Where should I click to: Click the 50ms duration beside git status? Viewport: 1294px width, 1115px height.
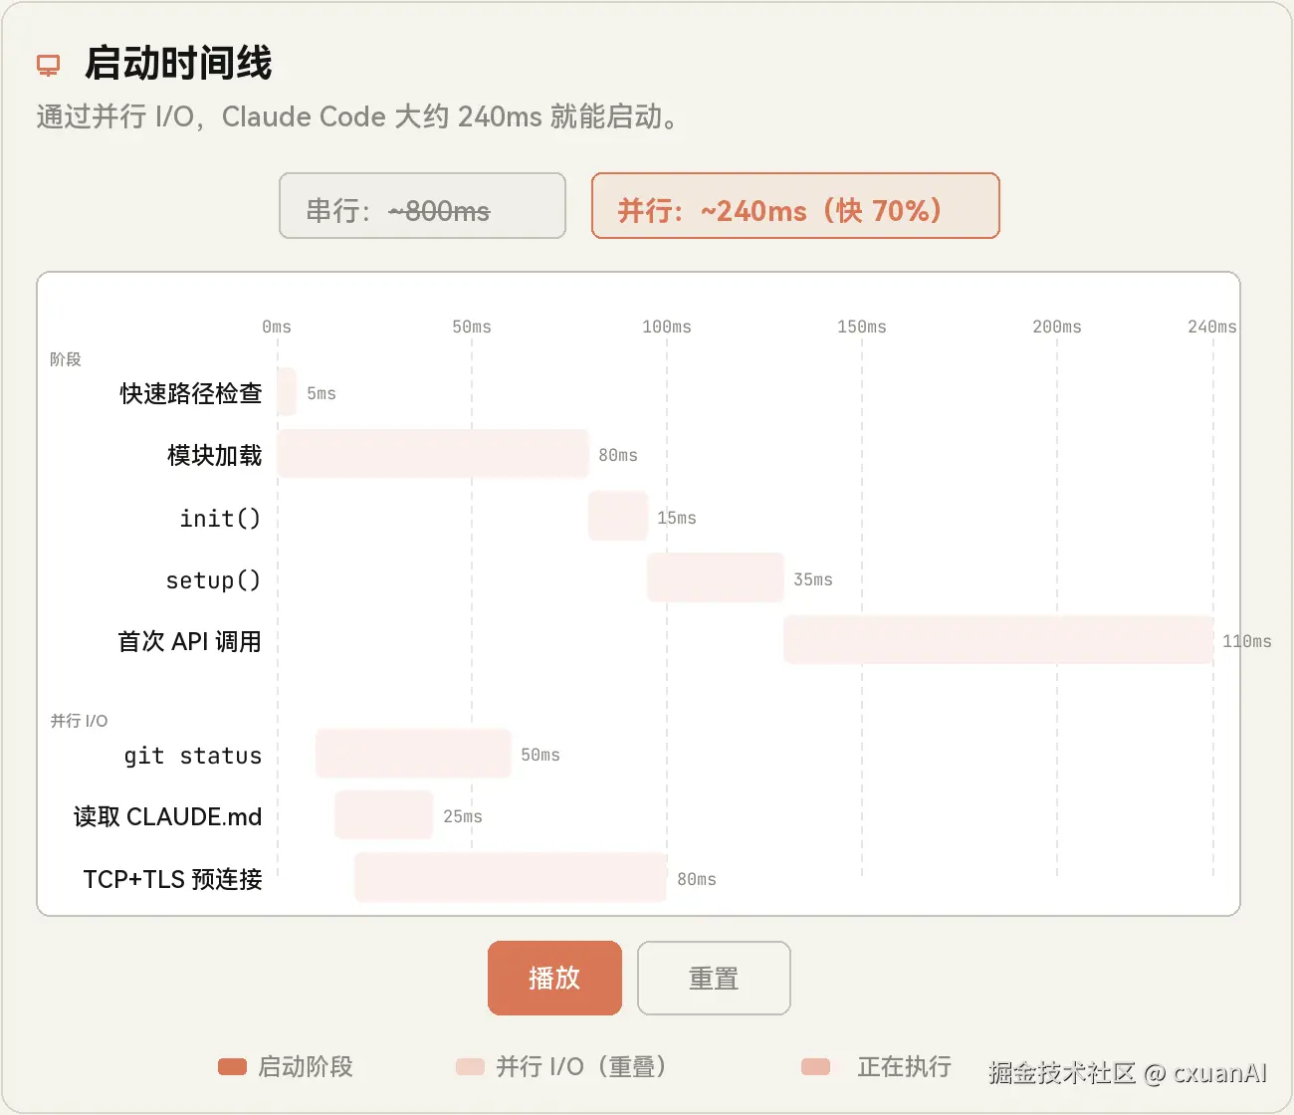coord(540,755)
